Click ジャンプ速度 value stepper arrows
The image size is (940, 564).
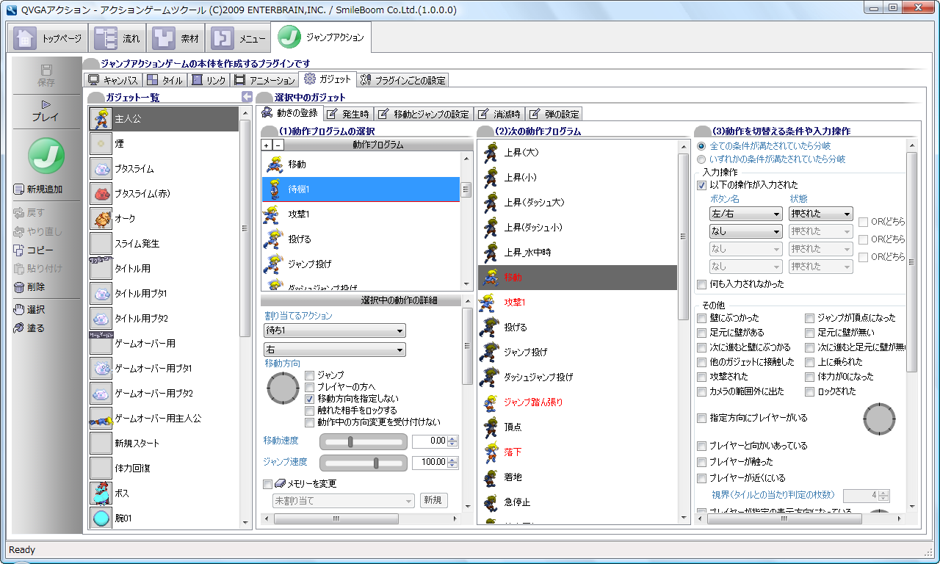click(452, 462)
